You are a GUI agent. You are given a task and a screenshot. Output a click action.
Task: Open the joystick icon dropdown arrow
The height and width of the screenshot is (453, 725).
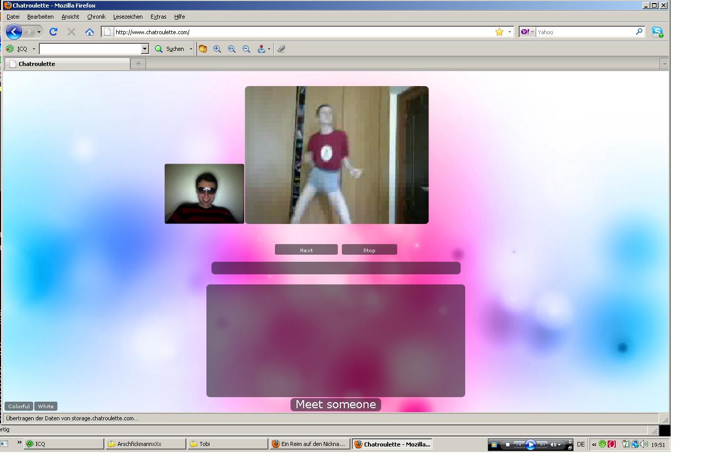pyautogui.click(x=269, y=49)
